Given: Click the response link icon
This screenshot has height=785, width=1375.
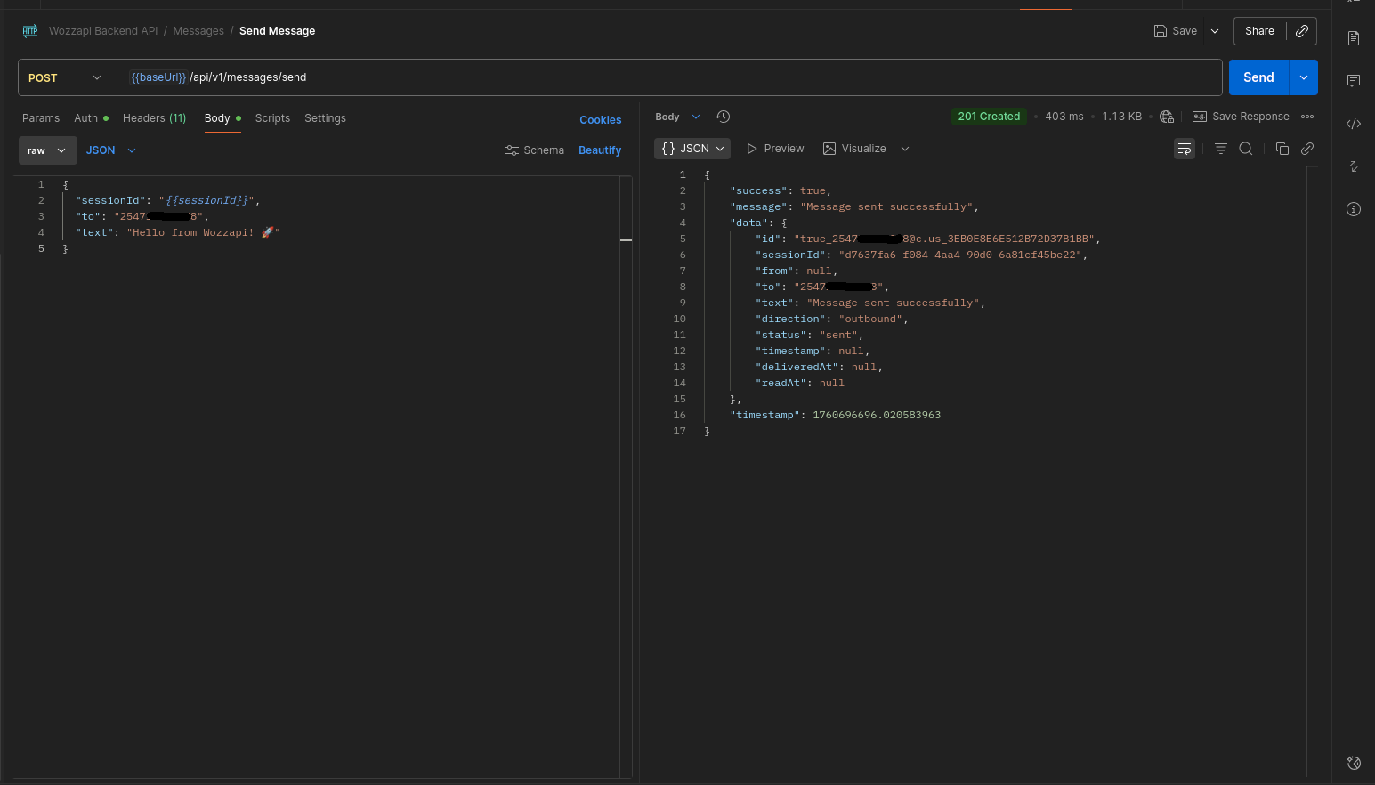Looking at the screenshot, I should (1307, 149).
